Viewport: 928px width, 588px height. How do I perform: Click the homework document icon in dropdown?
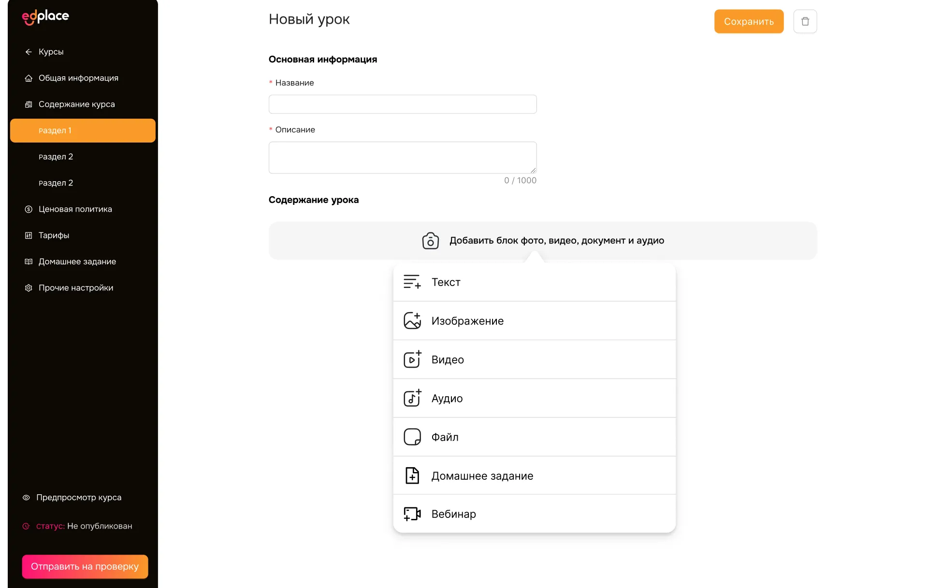click(x=412, y=475)
